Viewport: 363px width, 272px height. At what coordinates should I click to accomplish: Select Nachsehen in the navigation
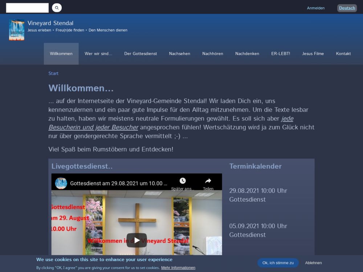[179, 54]
